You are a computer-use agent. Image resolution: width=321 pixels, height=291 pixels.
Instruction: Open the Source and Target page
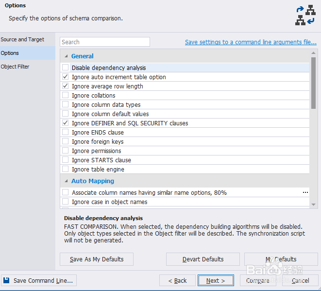pos(22,39)
